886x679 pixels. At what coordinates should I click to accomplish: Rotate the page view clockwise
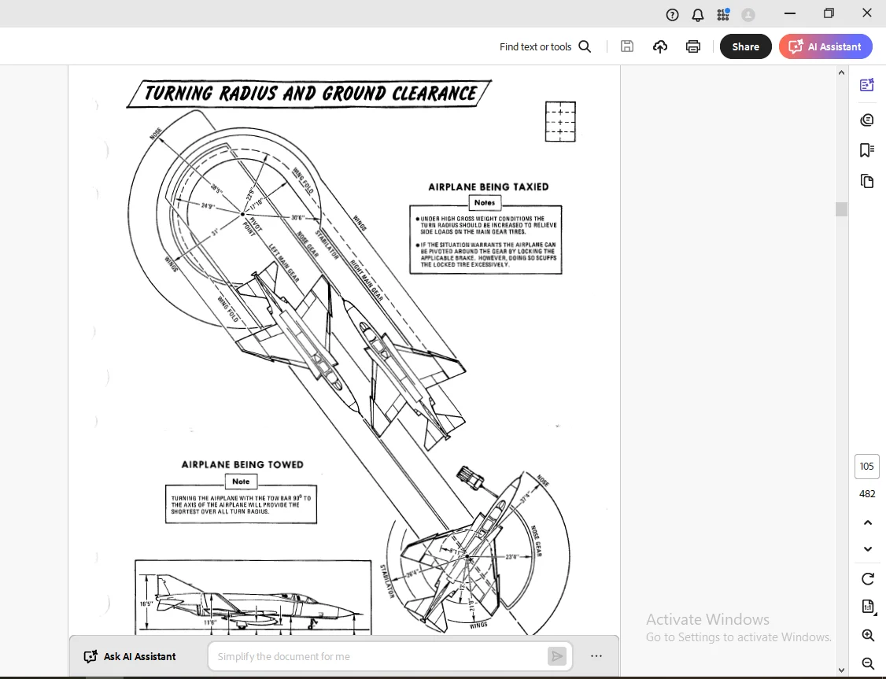click(867, 579)
